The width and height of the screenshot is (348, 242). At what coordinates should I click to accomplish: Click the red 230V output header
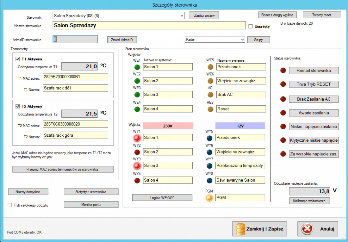pyautogui.click(x=168, y=126)
